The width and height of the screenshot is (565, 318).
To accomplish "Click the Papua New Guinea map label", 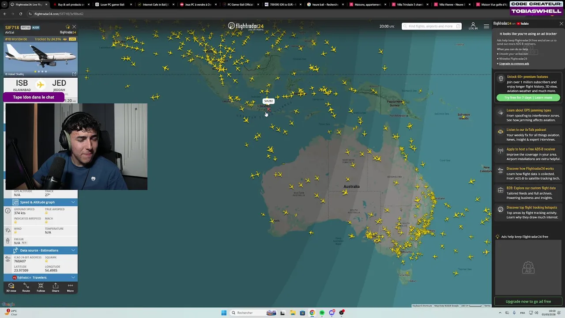I will point(394,103).
